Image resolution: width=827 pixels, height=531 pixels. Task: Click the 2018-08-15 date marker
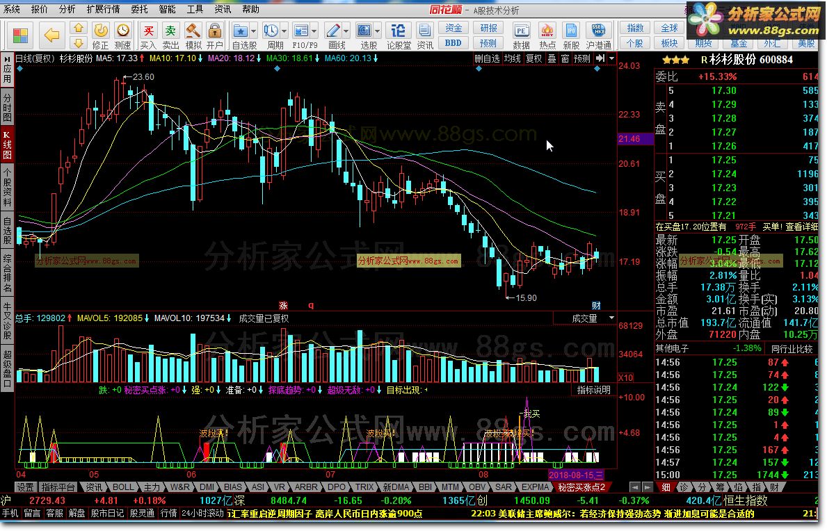(577, 475)
